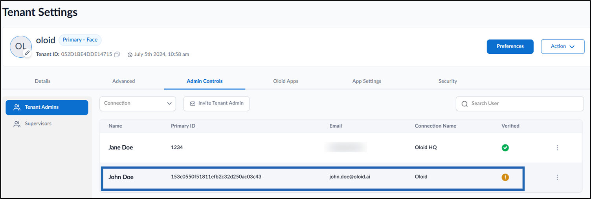Click the Name column header

pos(115,126)
